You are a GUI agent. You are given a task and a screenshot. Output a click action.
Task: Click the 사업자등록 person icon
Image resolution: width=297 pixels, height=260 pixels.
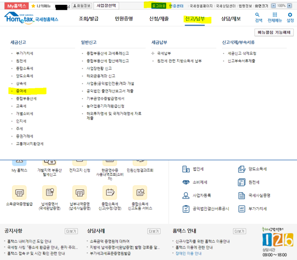click(186, 195)
